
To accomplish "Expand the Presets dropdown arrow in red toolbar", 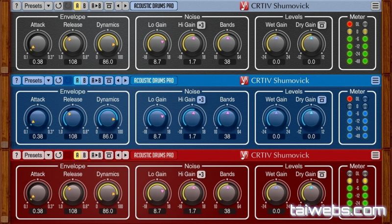I will [x=48, y=155].
